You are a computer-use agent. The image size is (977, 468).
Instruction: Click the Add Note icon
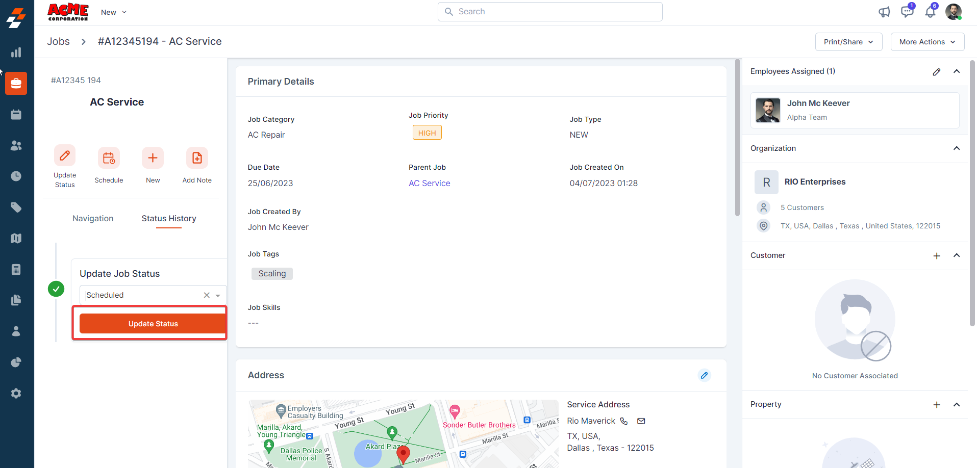click(197, 158)
